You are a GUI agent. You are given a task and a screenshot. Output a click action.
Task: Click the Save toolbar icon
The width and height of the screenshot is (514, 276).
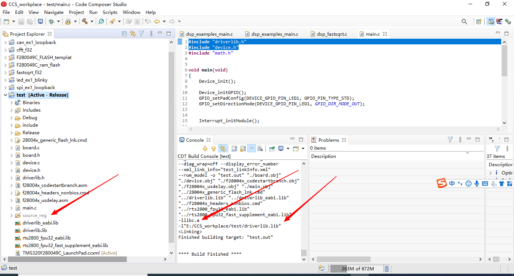(21, 21)
